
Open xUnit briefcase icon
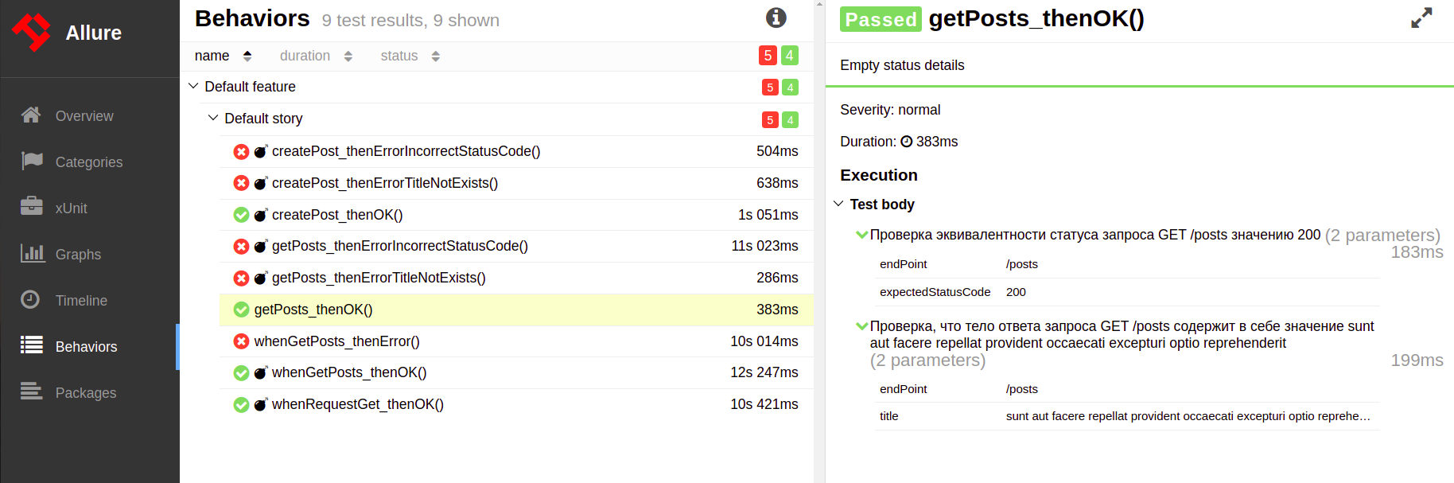pyautogui.click(x=32, y=207)
